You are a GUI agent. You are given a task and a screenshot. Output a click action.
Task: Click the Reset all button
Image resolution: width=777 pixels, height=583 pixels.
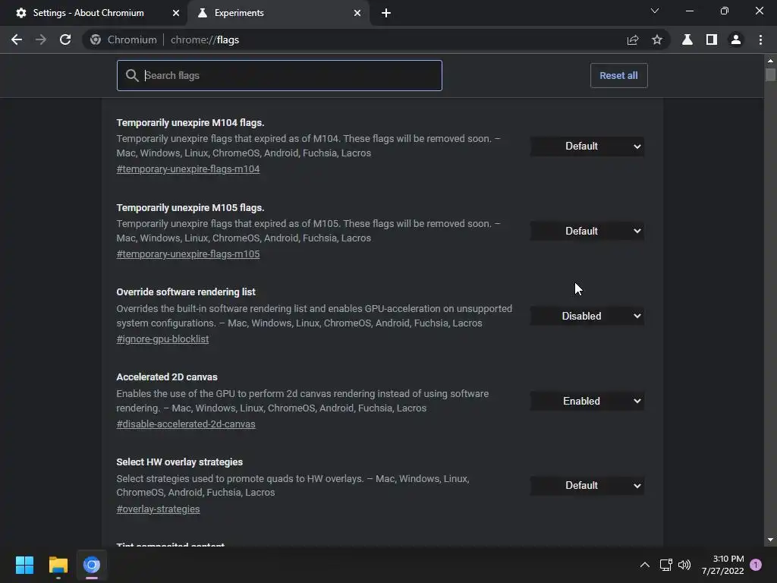point(618,75)
